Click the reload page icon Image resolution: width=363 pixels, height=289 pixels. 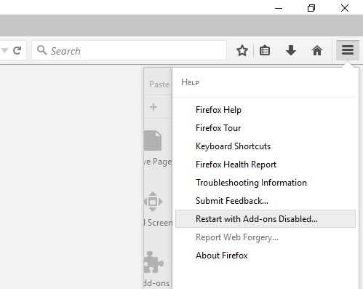click(17, 50)
